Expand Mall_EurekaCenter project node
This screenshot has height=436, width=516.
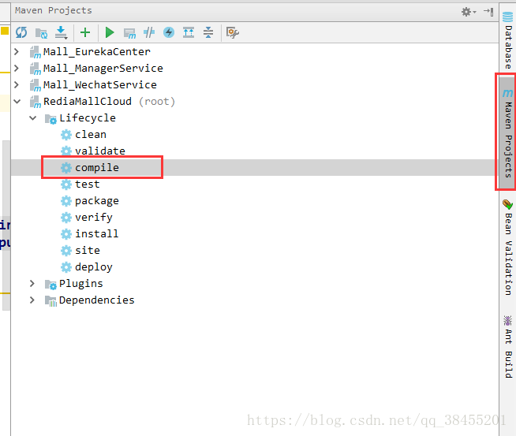coord(17,51)
